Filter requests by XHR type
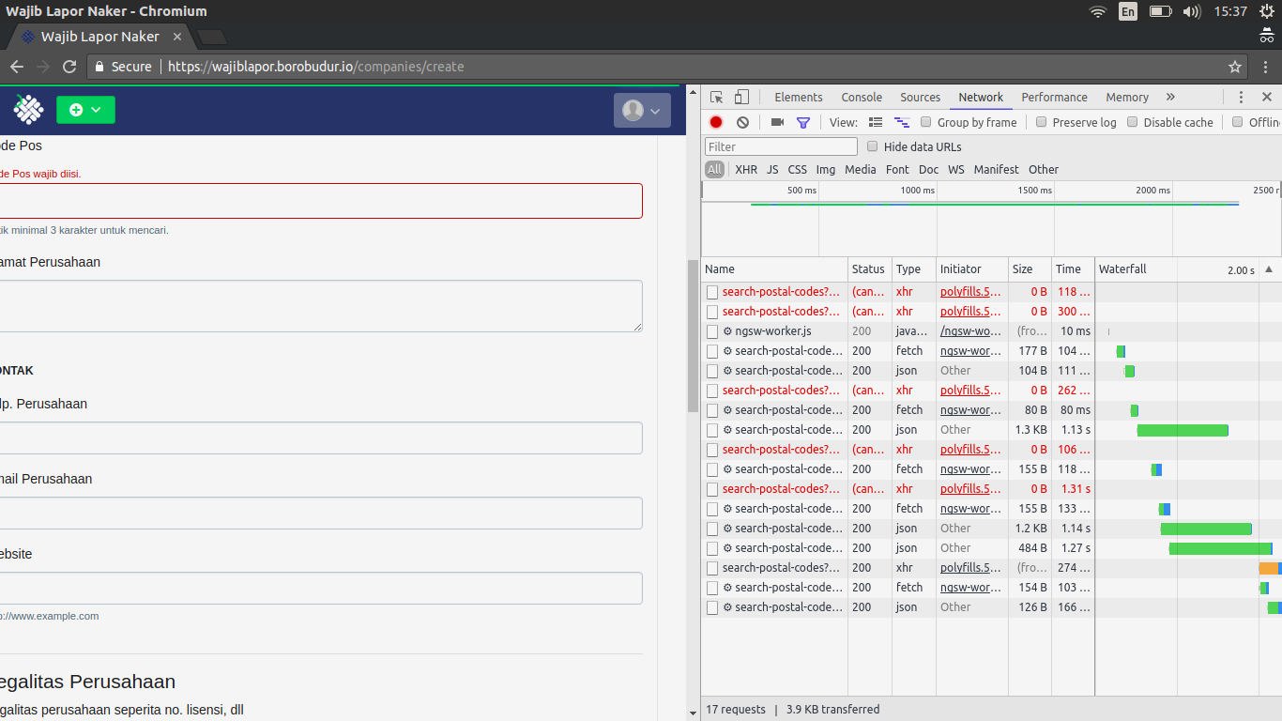The height and width of the screenshot is (721, 1282). (x=746, y=169)
